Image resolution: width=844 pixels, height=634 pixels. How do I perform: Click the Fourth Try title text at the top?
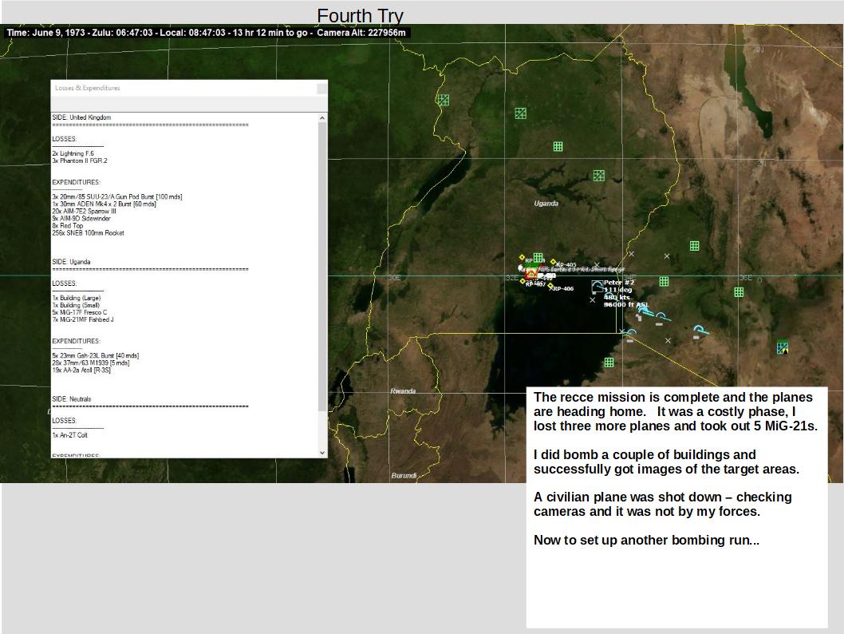coord(359,16)
